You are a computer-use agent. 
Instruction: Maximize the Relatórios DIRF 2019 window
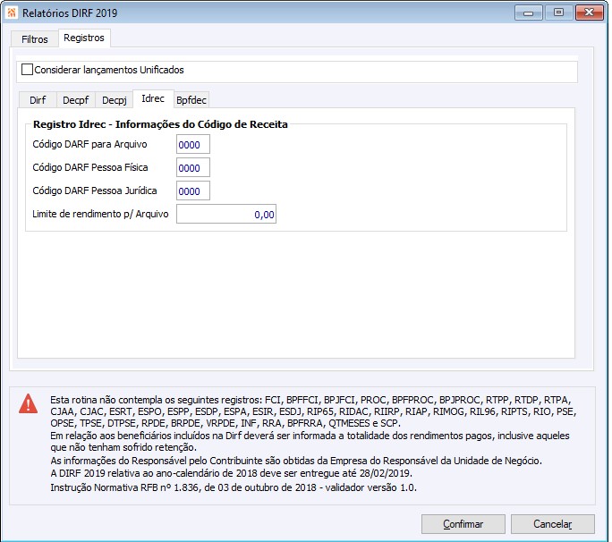559,13
